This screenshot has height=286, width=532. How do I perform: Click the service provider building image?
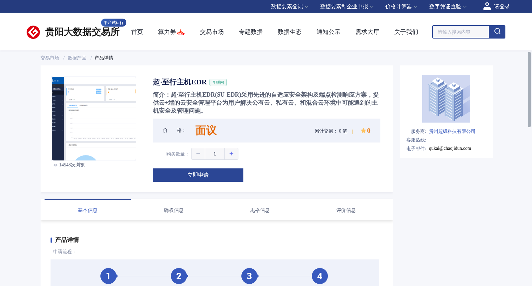click(x=446, y=99)
